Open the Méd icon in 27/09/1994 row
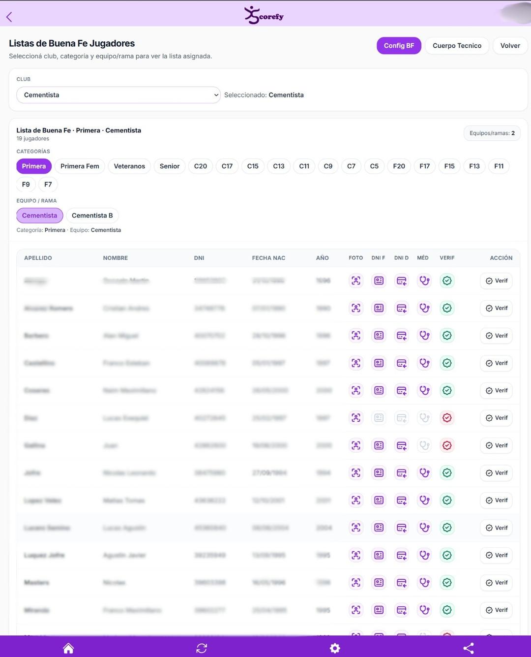 424,473
